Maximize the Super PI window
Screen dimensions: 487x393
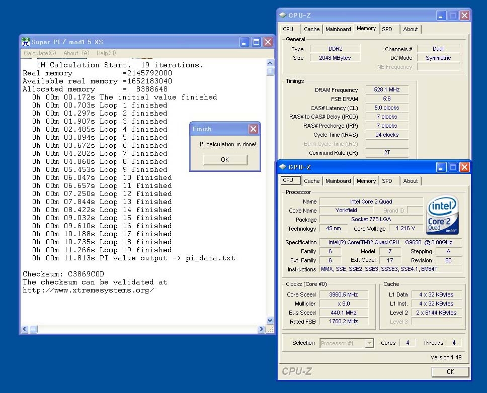coord(256,42)
